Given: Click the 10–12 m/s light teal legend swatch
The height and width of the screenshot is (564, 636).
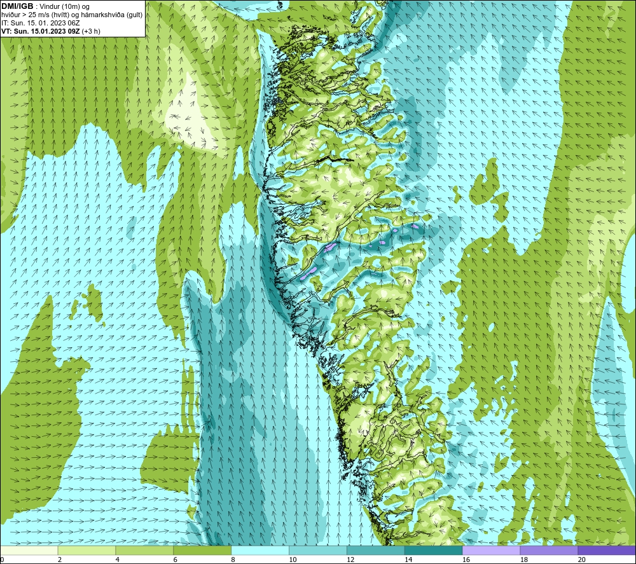Looking at the screenshot, I should coord(317,550).
